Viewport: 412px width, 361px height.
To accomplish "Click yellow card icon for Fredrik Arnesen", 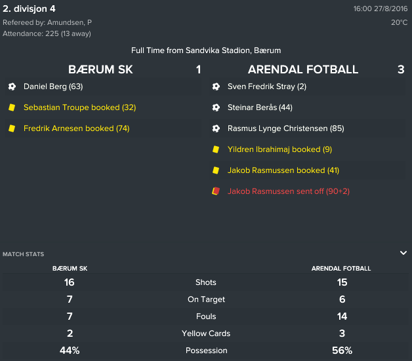I will 12,128.
